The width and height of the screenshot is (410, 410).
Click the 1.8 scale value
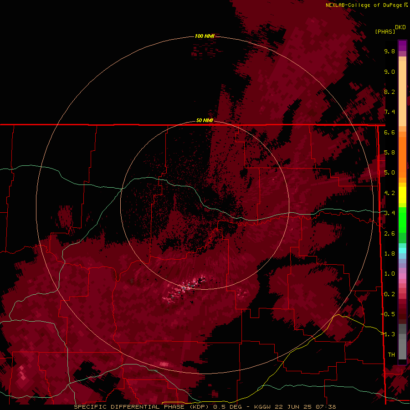389,254
